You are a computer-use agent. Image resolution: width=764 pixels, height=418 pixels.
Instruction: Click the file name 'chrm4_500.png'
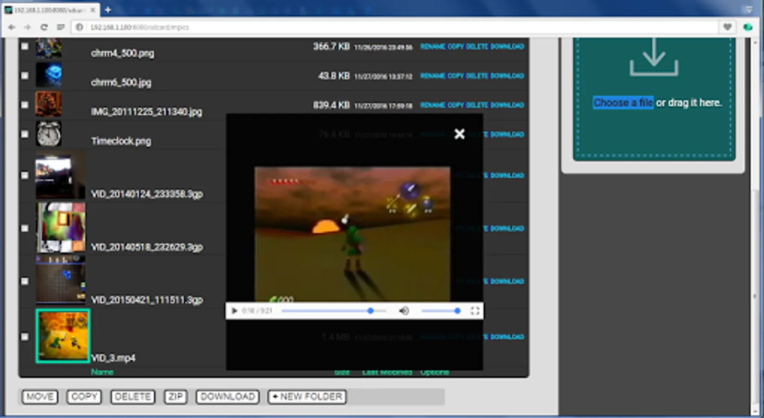[123, 53]
